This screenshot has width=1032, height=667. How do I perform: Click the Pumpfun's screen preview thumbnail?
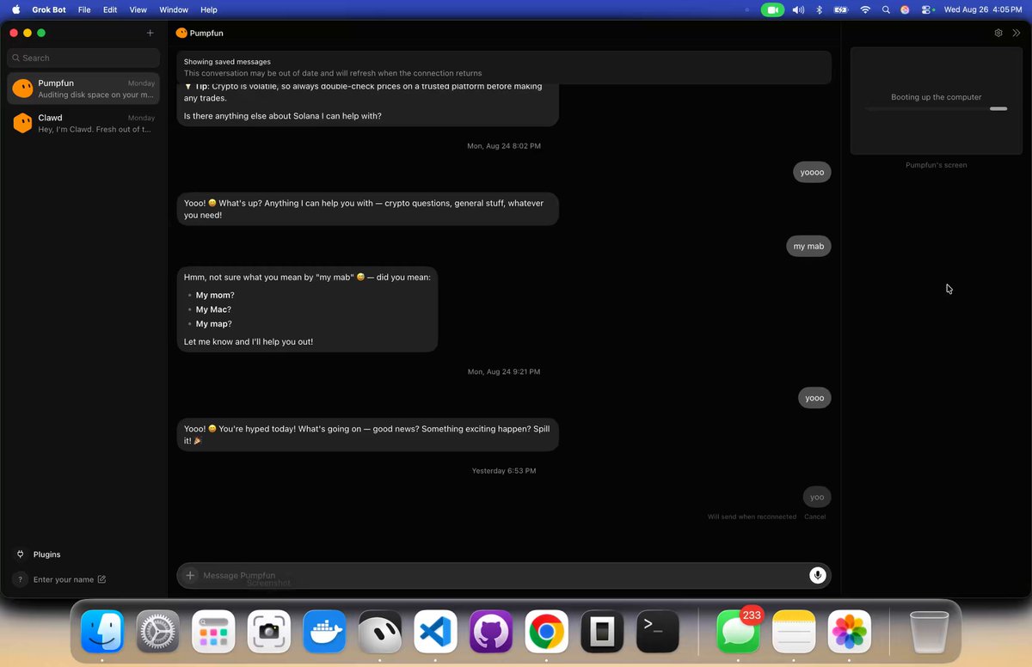[937, 101]
